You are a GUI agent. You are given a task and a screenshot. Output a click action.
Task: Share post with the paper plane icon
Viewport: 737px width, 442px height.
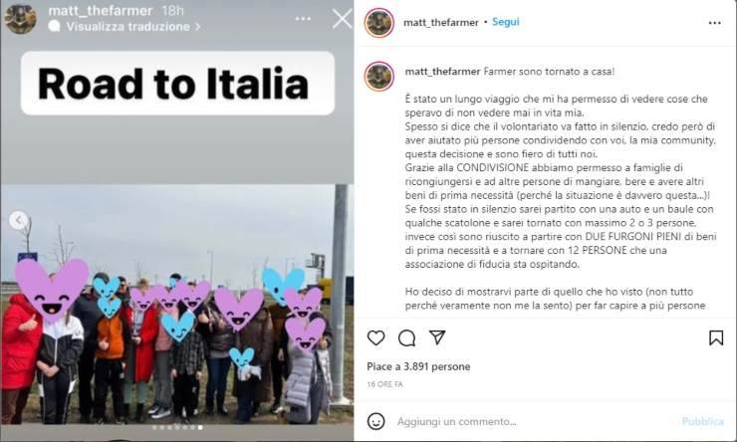point(437,337)
